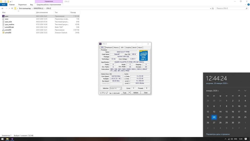Screen dimensions: 250x141
Task: Select January 21 in the calendar
Action: tap(220, 117)
